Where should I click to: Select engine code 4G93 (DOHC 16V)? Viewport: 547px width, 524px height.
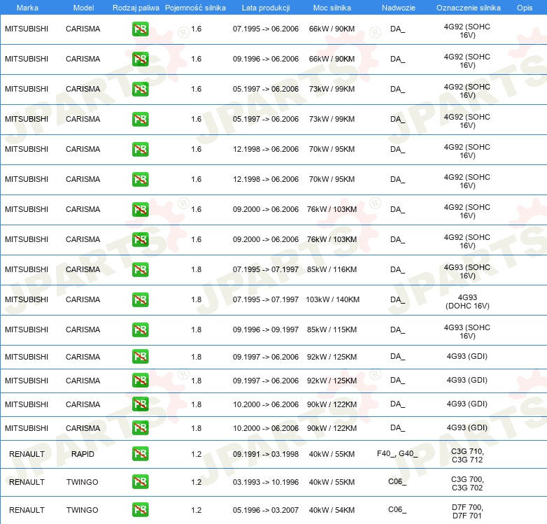coord(467,302)
